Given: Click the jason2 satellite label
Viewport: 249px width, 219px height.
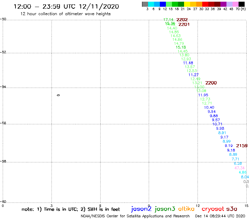Looking at the screenshot, I should 141,209.
